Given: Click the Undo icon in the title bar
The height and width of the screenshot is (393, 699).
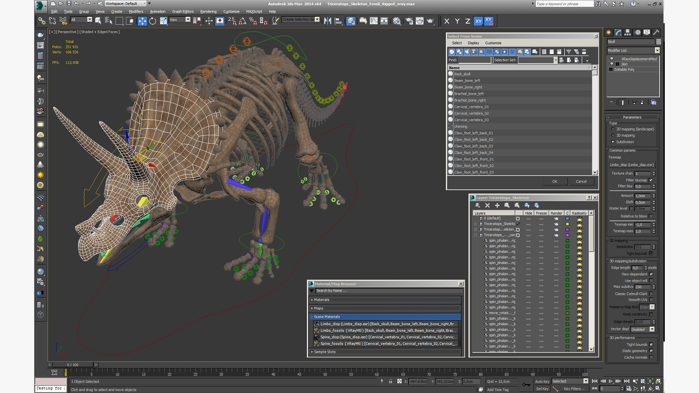Looking at the screenshot, I should click(x=77, y=4).
